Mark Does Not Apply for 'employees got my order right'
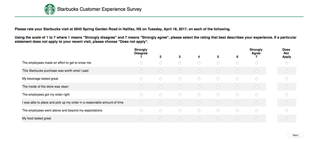 click(x=287, y=95)
